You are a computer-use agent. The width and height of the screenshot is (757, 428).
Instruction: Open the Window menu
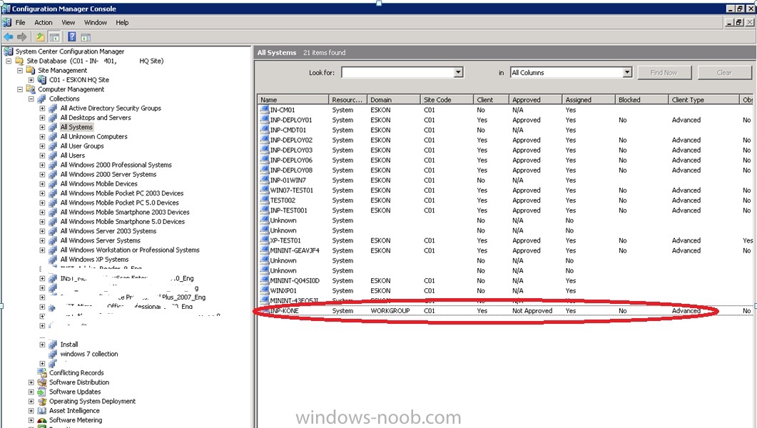pos(96,22)
